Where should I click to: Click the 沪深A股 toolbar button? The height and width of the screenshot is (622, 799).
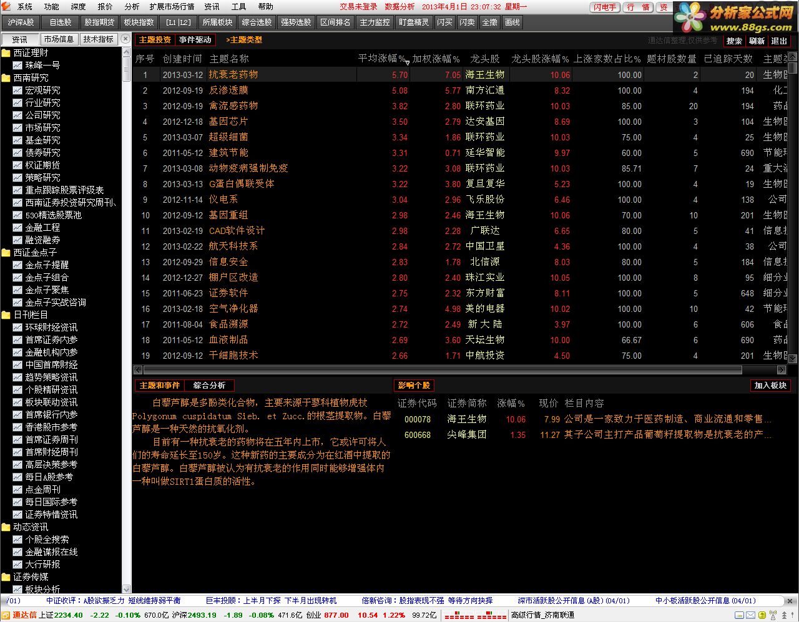pyautogui.click(x=21, y=22)
